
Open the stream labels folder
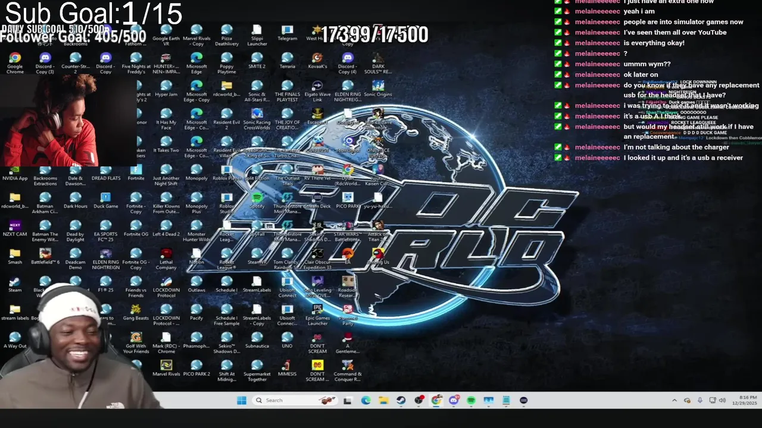pos(15,312)
